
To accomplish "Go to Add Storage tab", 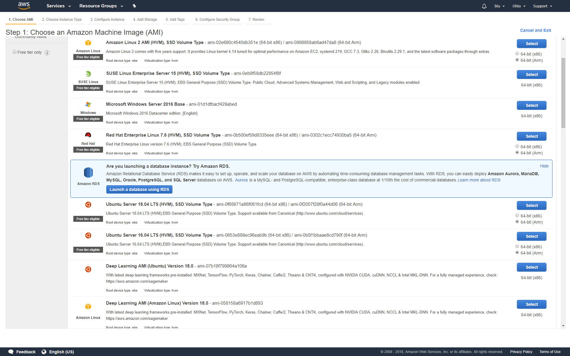I will (145, 20).
